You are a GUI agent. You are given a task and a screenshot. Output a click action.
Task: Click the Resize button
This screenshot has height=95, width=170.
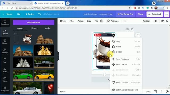29,14
